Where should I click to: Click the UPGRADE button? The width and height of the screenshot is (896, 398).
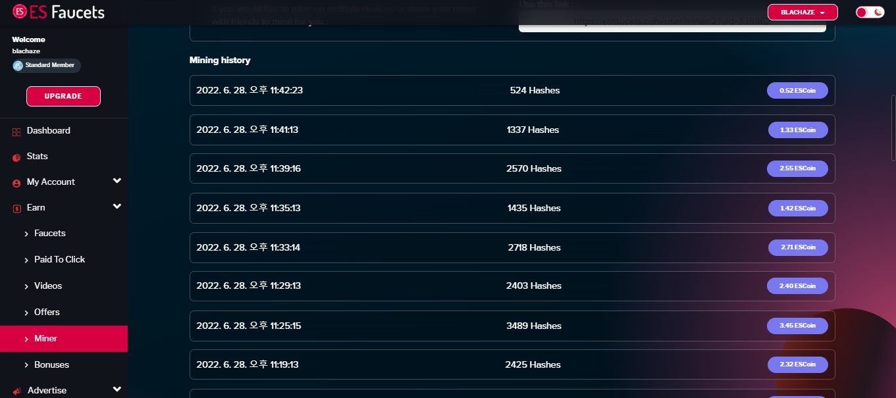63,96
